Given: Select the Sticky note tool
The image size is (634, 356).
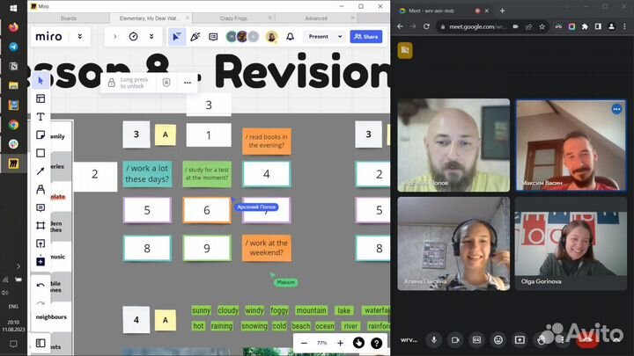Looking at the screenshot, I should coord(41,134).
